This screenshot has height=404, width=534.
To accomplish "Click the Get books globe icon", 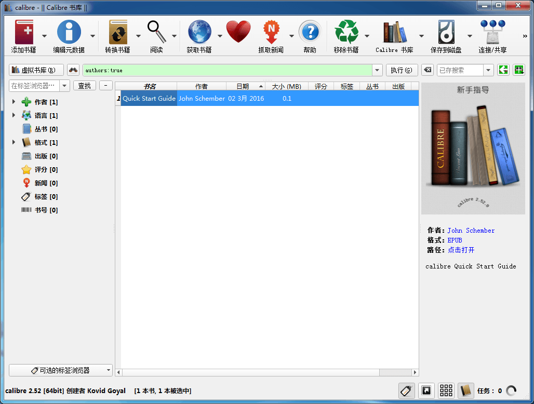I will [199, 32].
